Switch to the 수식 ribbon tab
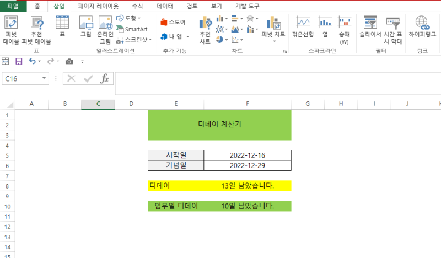Screen dimensions: 441x258 [137, 6]
